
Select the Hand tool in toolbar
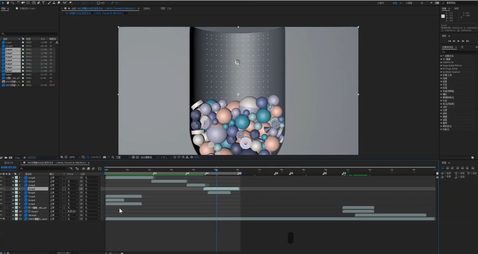click(8, 3)
